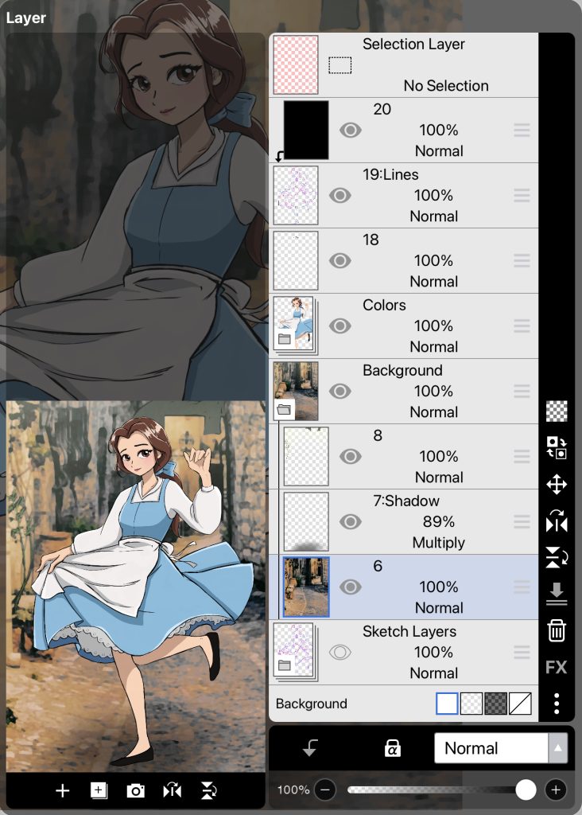Delete layer using the trash icon
582x815 pixels.
coord(557,631)
